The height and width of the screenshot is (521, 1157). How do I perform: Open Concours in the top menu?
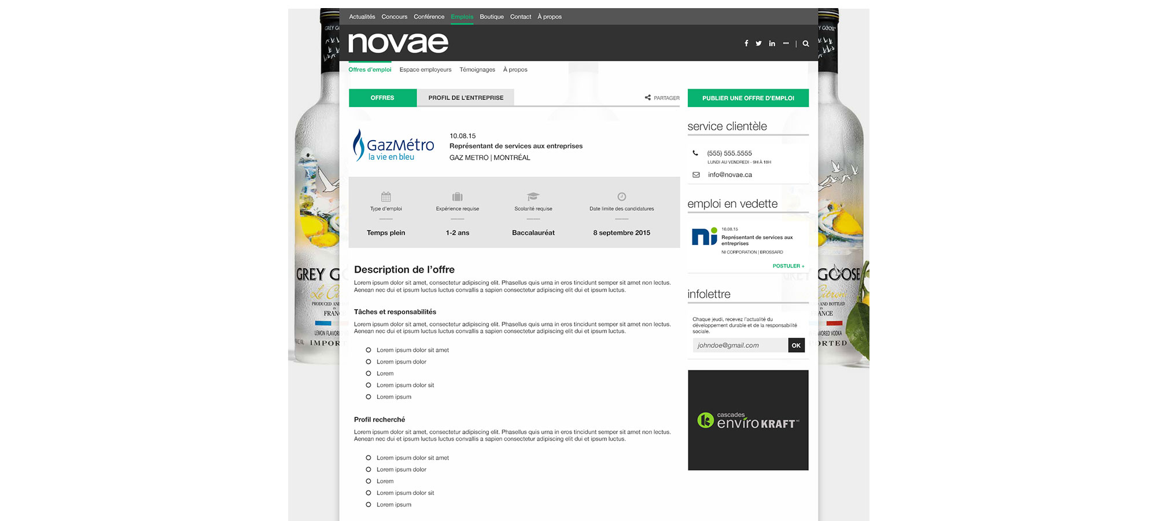(x=395, y=17)
